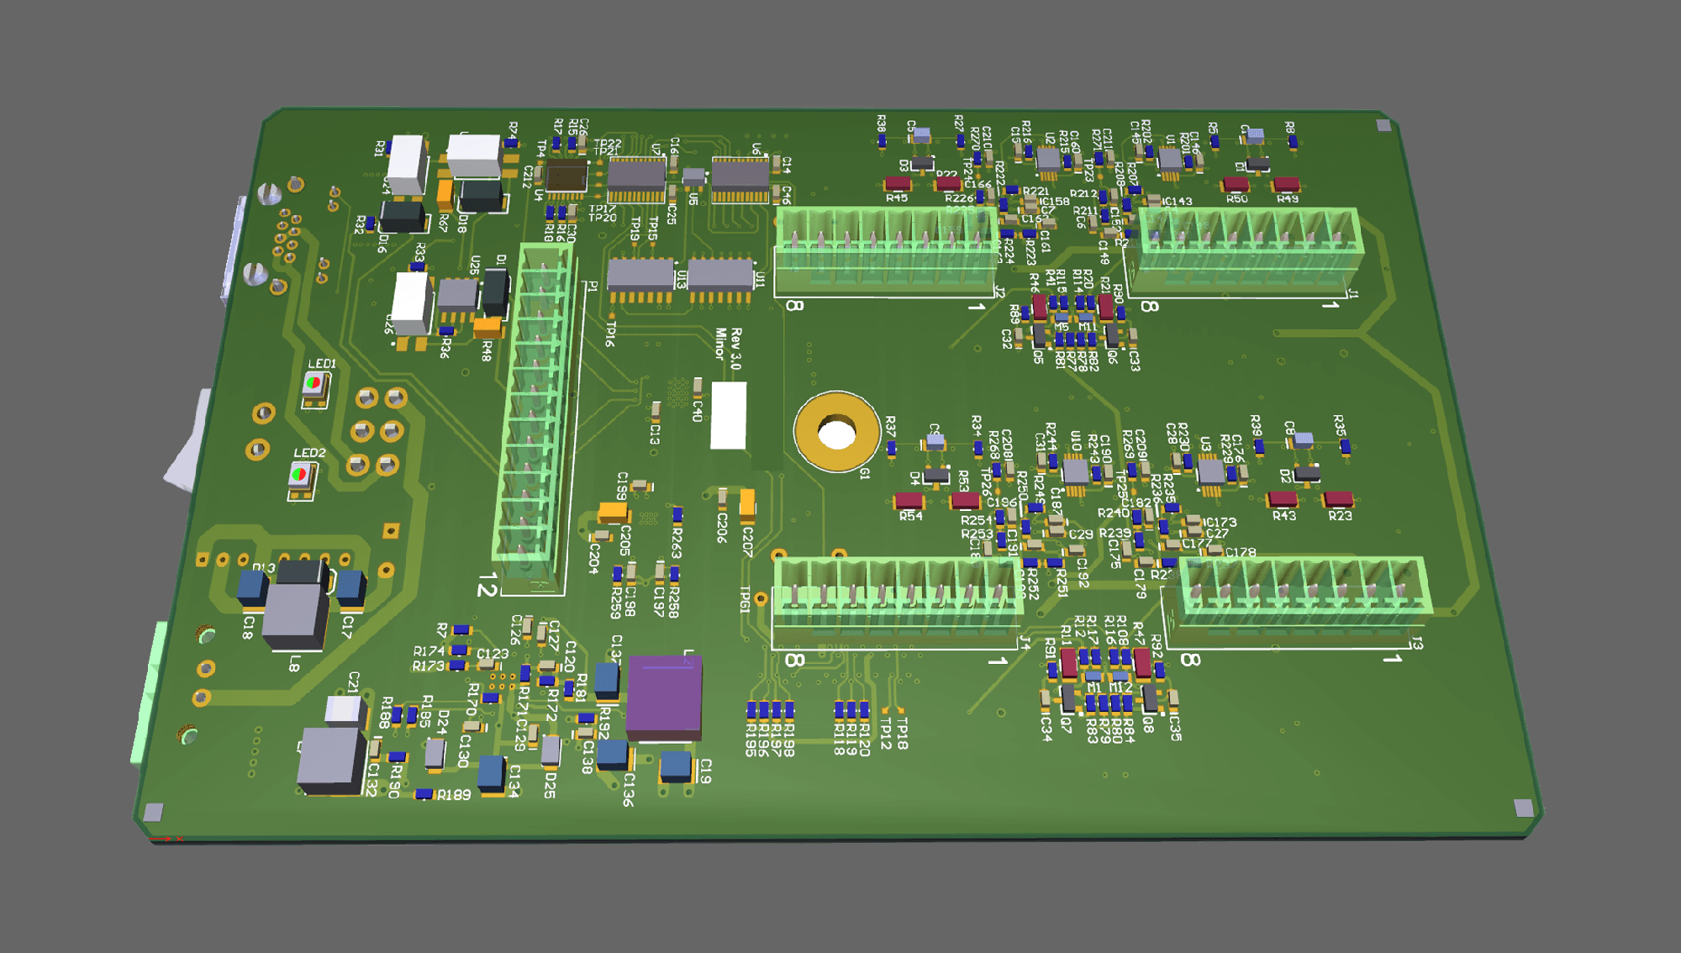
Task: Select the U1 IC chip
Action: point(1170,161)
